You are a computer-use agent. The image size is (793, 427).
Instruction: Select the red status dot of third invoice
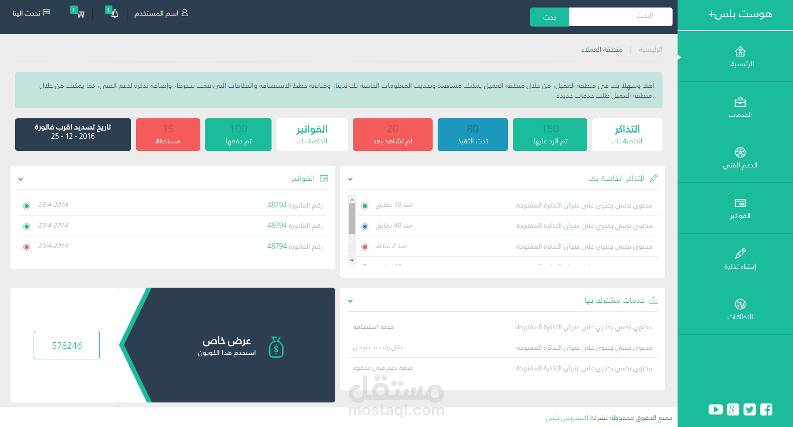tap(27, 247)
